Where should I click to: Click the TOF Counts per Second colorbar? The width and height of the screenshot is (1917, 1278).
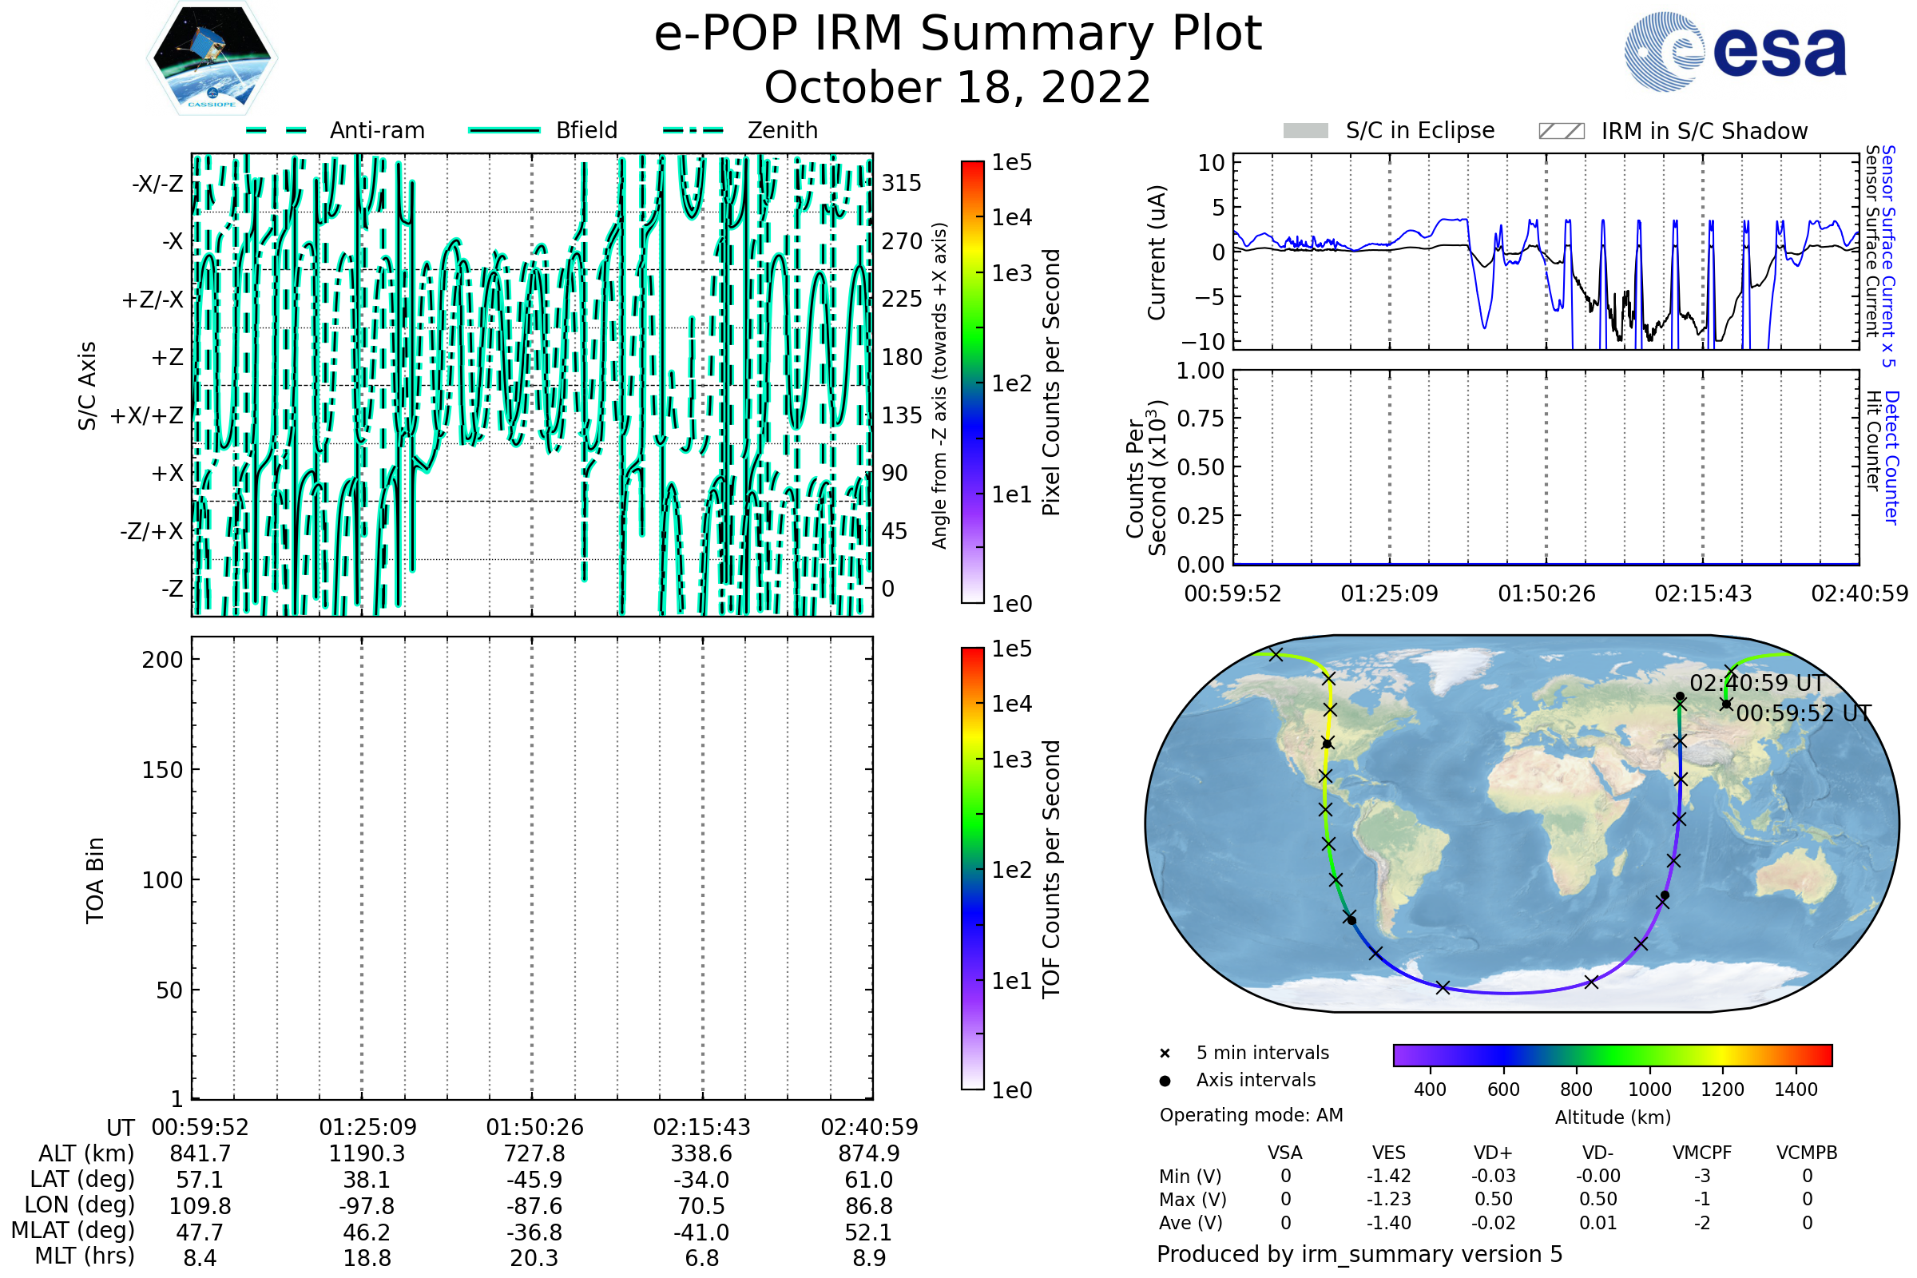click(972, 868)
